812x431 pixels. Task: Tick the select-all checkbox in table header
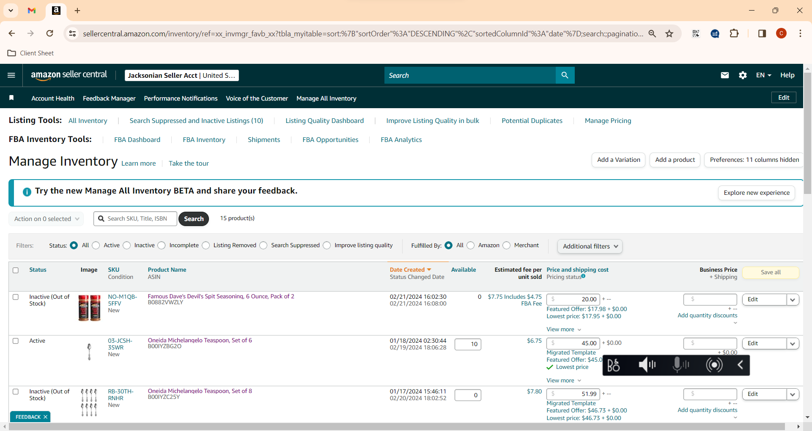point(16,270)
